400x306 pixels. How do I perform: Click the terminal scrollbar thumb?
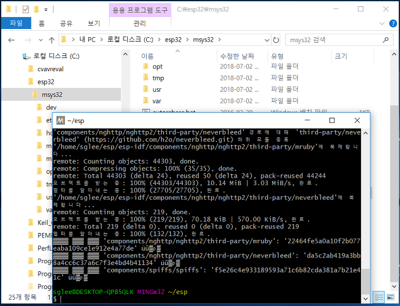tap(365, 281)
